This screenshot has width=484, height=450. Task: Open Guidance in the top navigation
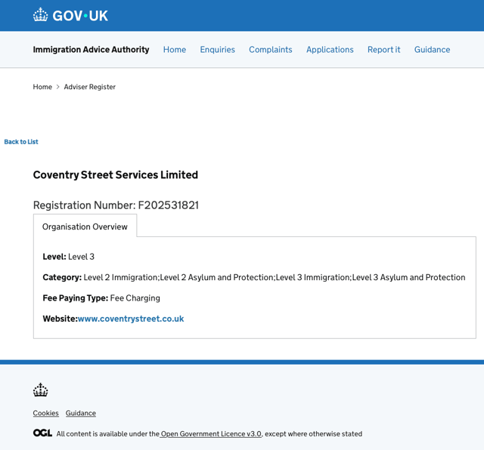[432, 50]
